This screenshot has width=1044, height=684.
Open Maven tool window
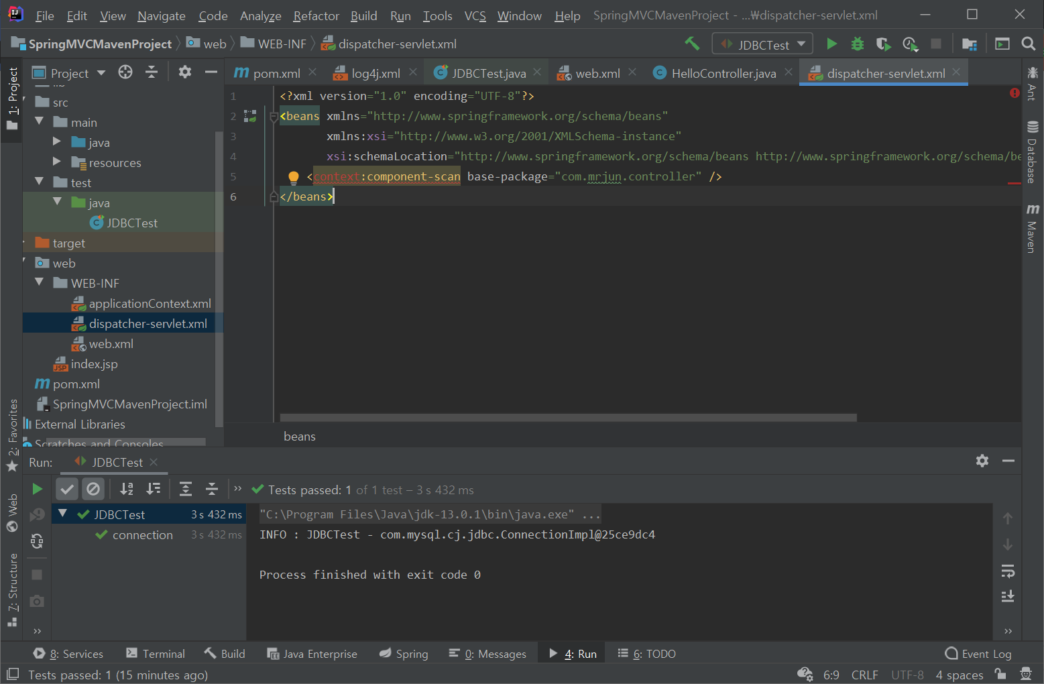(1033, 228)
